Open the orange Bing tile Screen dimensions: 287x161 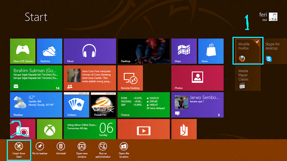click(184, 129)
